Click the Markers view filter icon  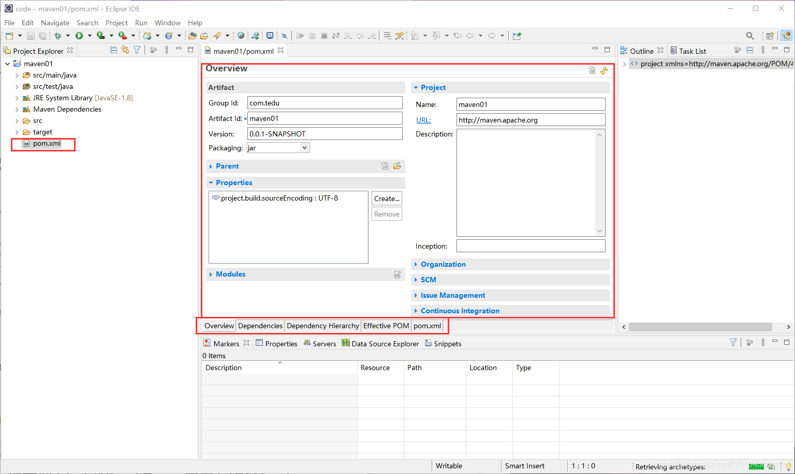point(733,343)
